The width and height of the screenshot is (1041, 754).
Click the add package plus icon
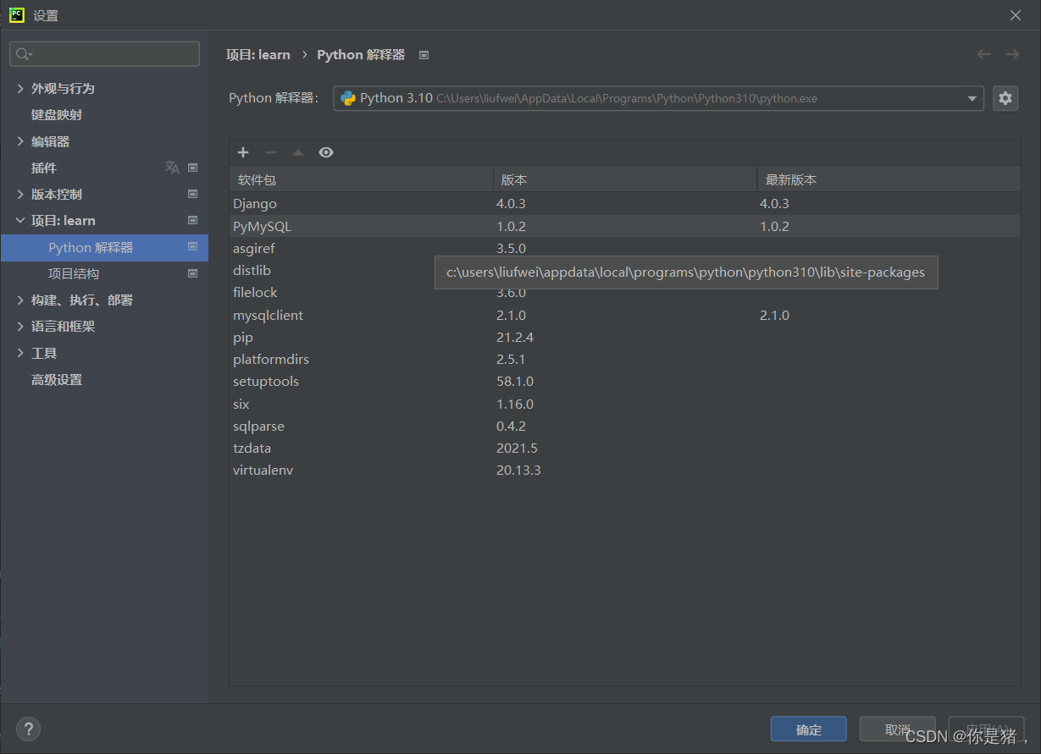pos(243,152)
